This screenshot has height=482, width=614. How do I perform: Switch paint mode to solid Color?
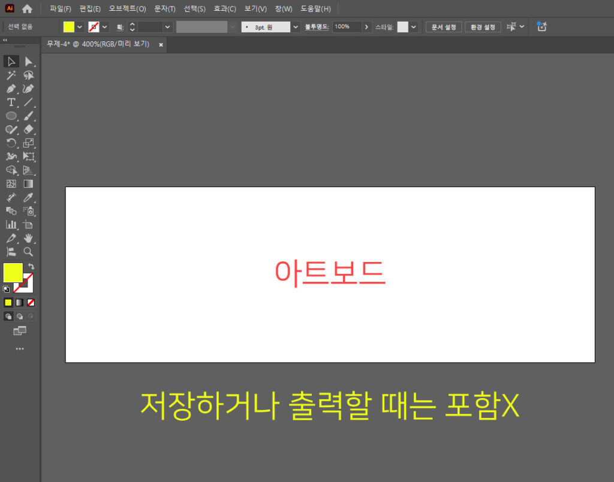click(8, 303)
